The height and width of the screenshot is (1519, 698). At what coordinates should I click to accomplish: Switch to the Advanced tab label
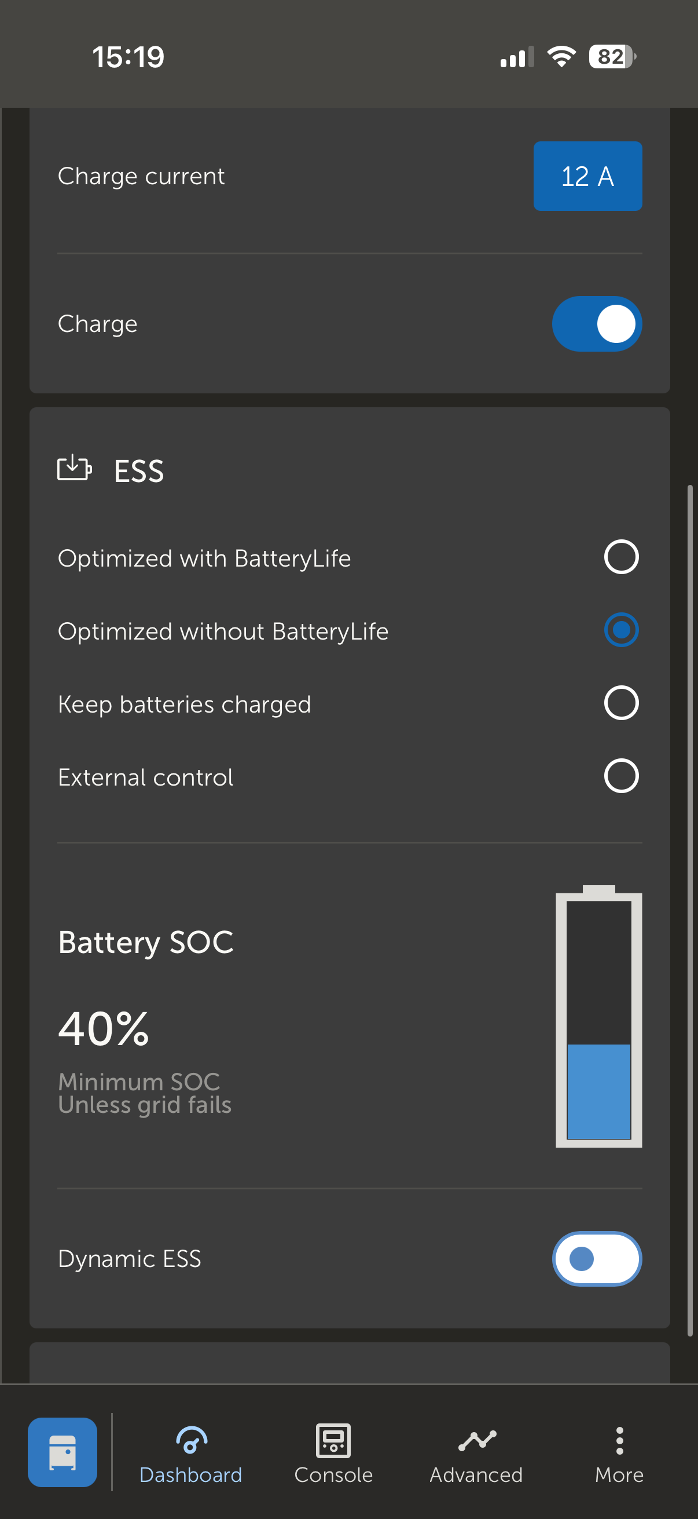[476, 1475]
